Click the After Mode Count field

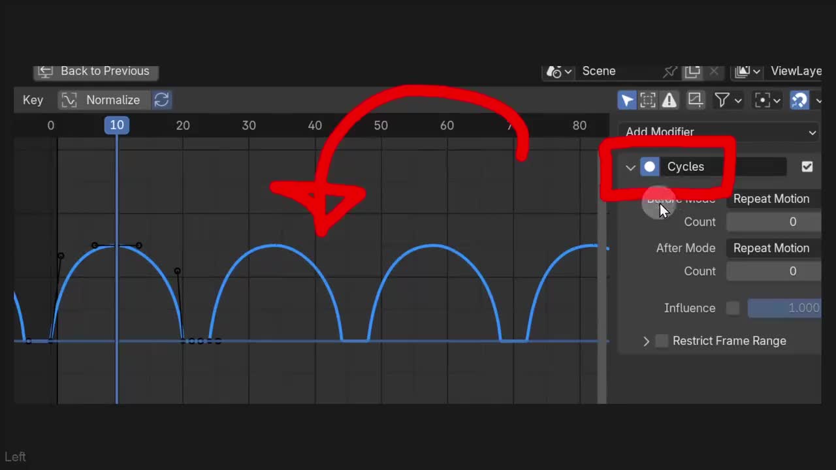pyautogui.click(x=774, y=271)
